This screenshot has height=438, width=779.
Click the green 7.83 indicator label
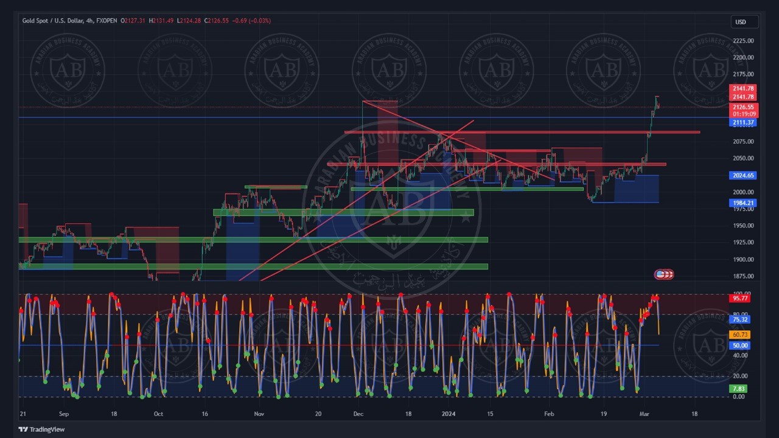pos(738,389)
